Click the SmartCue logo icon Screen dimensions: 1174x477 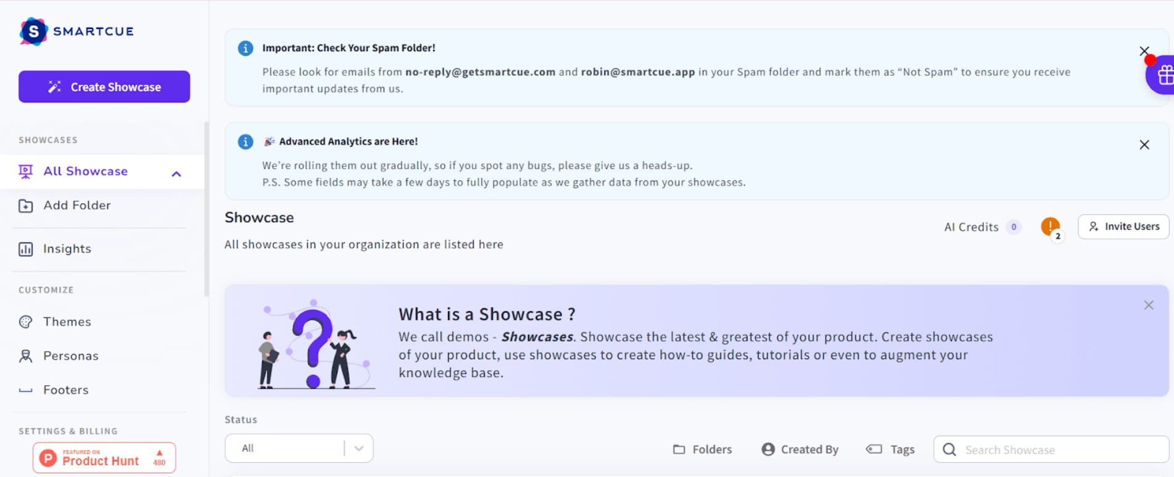pos(33,31)
